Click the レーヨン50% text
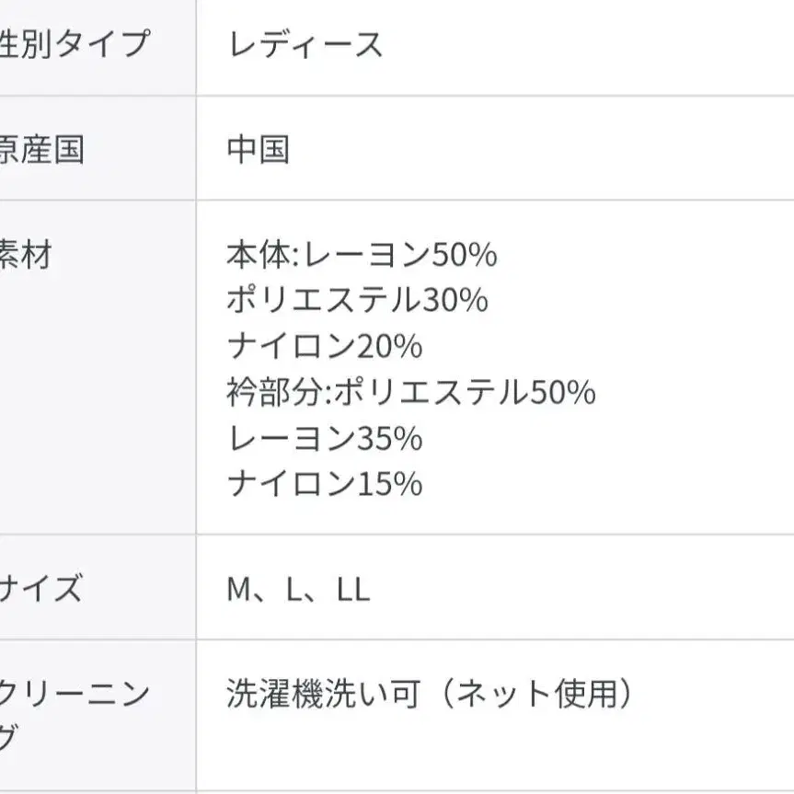The width and height of the screenshot is (794, 794). 400,255
